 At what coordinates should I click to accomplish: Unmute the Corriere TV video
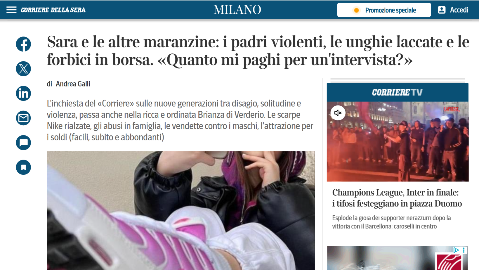pos(338,113)
